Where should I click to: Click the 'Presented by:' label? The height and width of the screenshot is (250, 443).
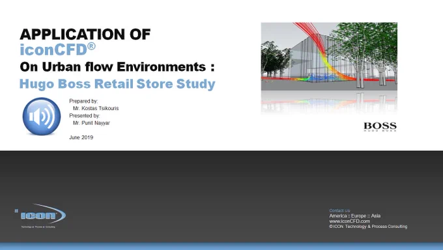(x=85, y=115)
